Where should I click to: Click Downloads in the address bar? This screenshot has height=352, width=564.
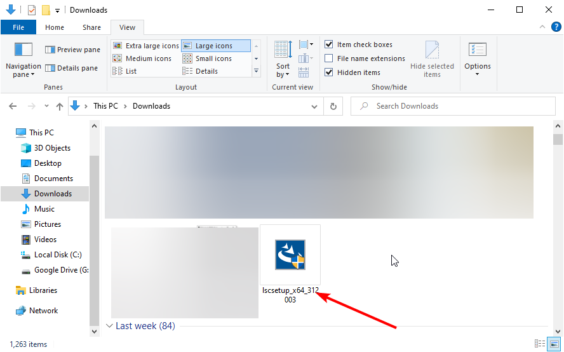coord(151,106)
